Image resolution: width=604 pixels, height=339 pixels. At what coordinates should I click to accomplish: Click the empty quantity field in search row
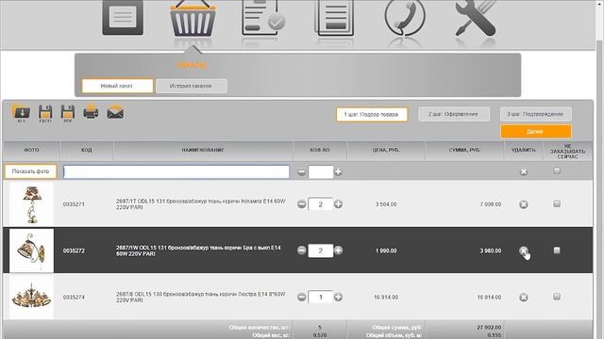[321, 171]
